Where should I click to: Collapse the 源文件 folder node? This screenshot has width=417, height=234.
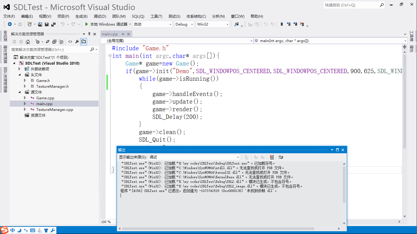pos(20,92)
